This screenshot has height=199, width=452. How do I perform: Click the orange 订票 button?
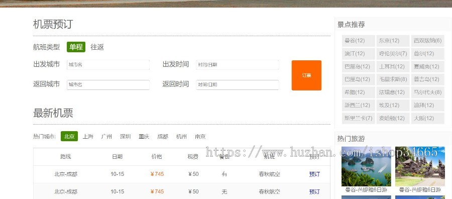(x=306, y=75)
